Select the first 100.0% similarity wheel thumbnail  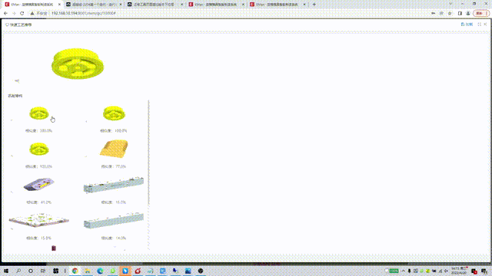[x=39, y=113]
